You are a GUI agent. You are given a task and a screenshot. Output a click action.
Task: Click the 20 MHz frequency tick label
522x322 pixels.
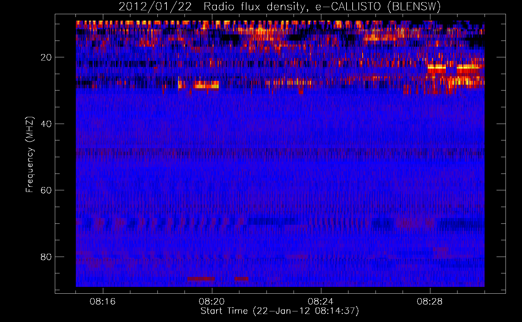(46, 57)
